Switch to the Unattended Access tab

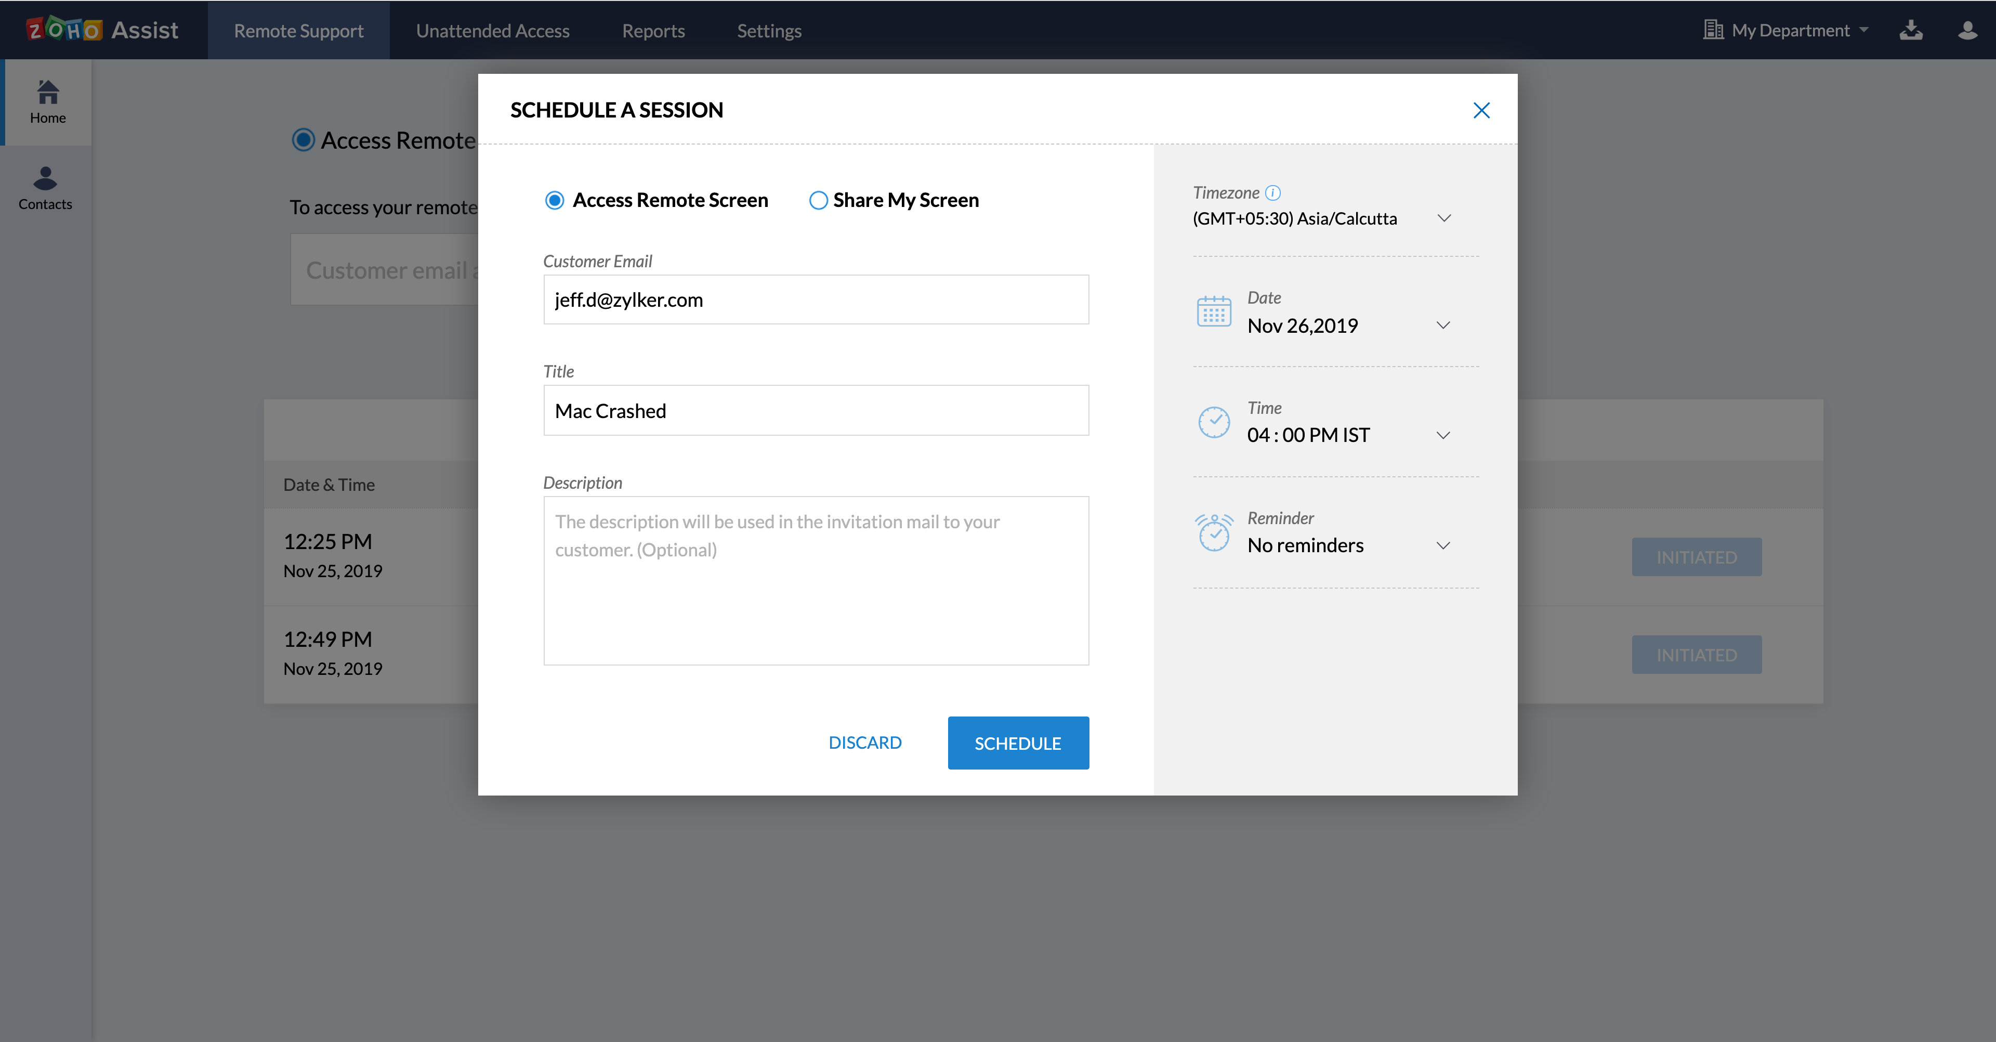493,31
